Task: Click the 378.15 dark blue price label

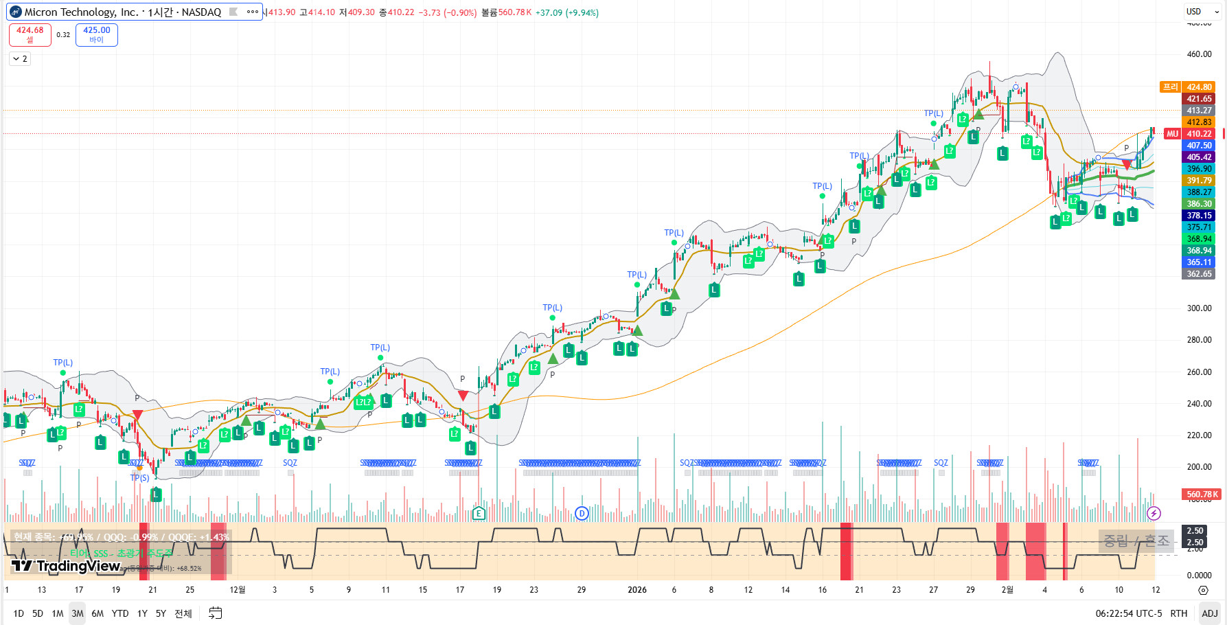Action: [x=1200, y=216]
